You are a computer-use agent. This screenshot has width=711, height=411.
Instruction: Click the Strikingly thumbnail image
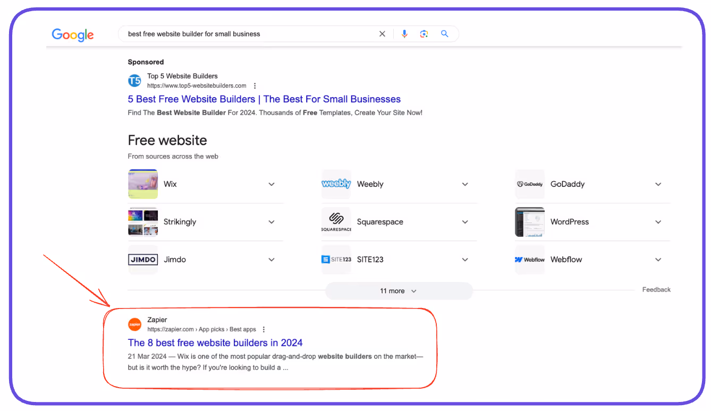[x=143, y=222]
